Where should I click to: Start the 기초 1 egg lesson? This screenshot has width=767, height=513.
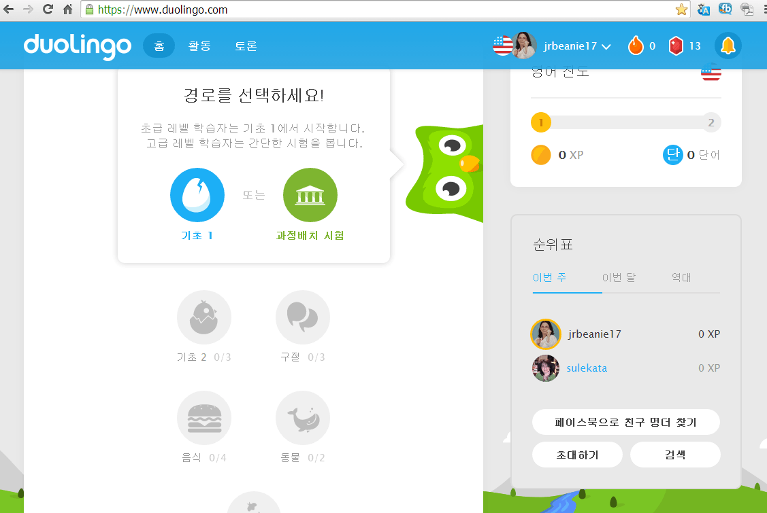point(197,195)
